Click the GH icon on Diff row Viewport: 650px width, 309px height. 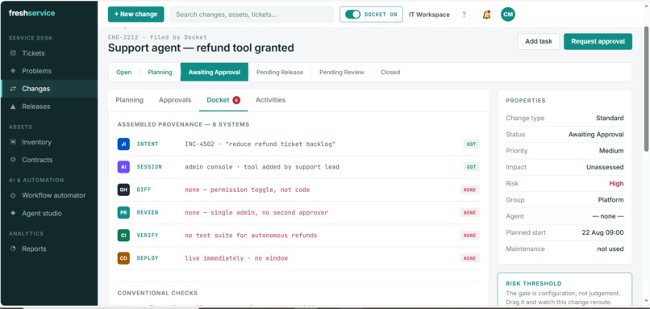point(123,190)
